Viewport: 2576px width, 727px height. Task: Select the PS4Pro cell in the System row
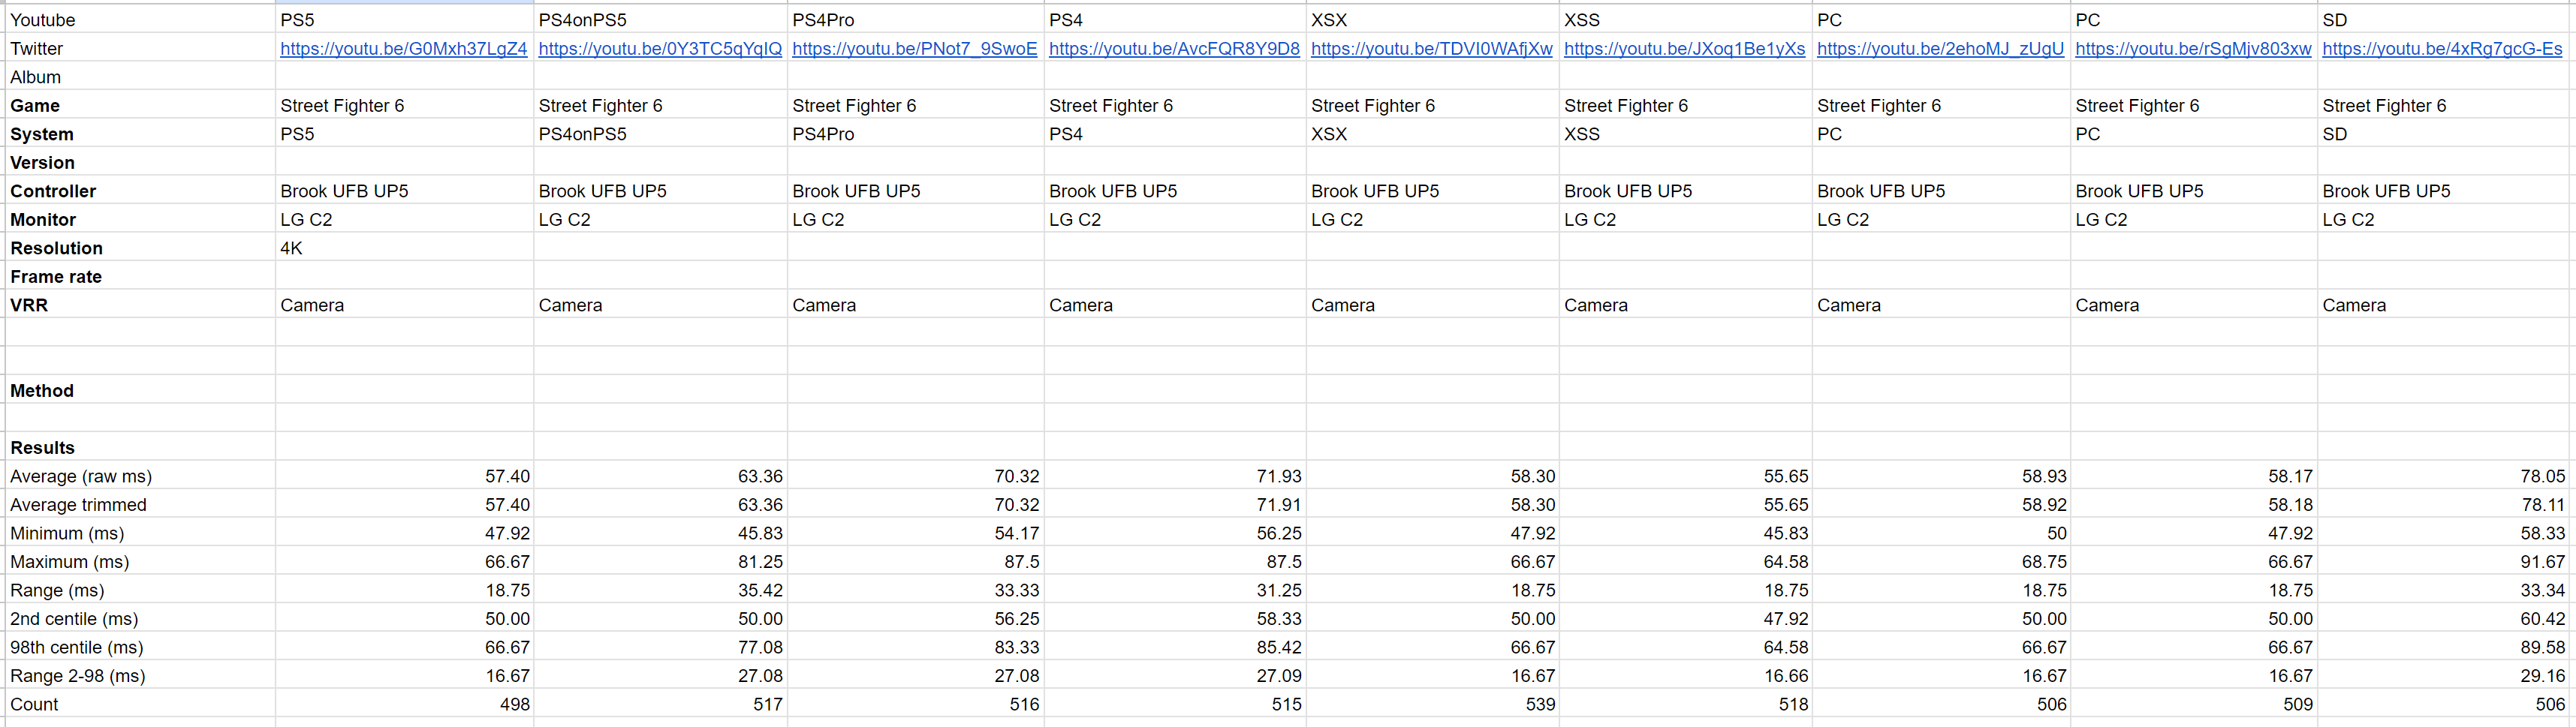click(x=916, y=134)
